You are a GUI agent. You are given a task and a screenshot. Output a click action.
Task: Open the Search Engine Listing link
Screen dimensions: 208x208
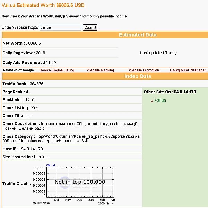click(57, 70)
